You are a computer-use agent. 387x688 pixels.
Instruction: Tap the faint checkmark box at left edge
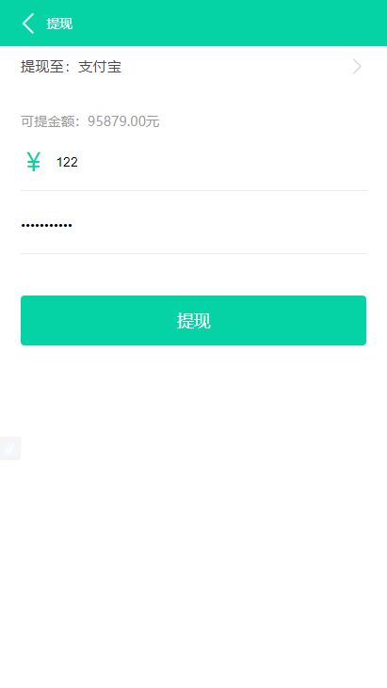[x=9, y=448]
